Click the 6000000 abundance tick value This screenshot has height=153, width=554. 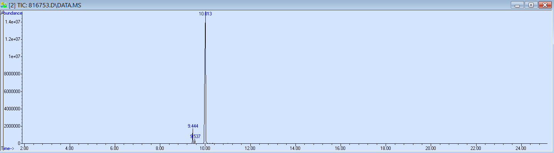coord(12,91)
